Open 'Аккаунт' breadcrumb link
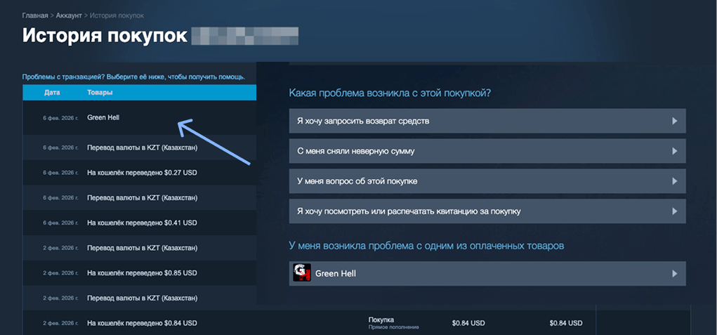 [69, 15]
